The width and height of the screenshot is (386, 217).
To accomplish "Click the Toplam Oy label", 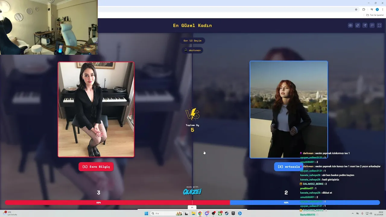I will [x=192, y=125].
